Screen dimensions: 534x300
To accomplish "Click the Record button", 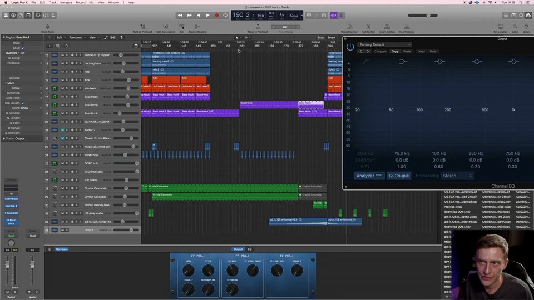I will coord(216,16).
